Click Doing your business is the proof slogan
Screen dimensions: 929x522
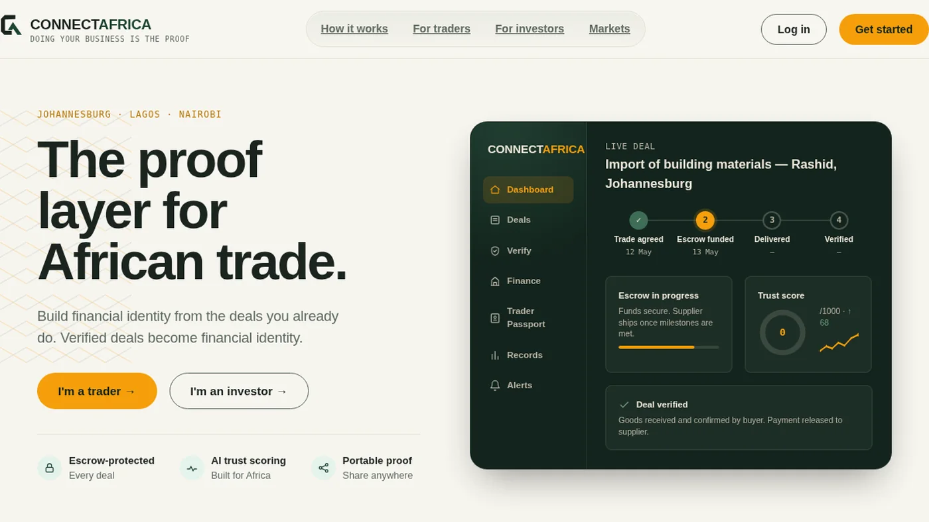click(109, 39)
